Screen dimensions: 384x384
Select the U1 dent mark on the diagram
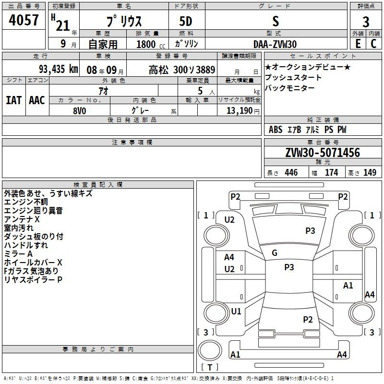pos(236,312)
